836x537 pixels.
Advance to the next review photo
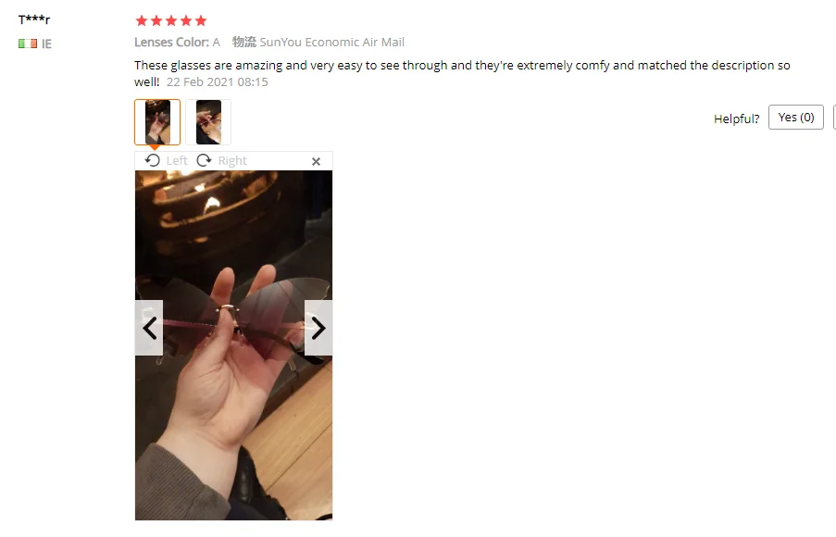[x=318, y=328]
